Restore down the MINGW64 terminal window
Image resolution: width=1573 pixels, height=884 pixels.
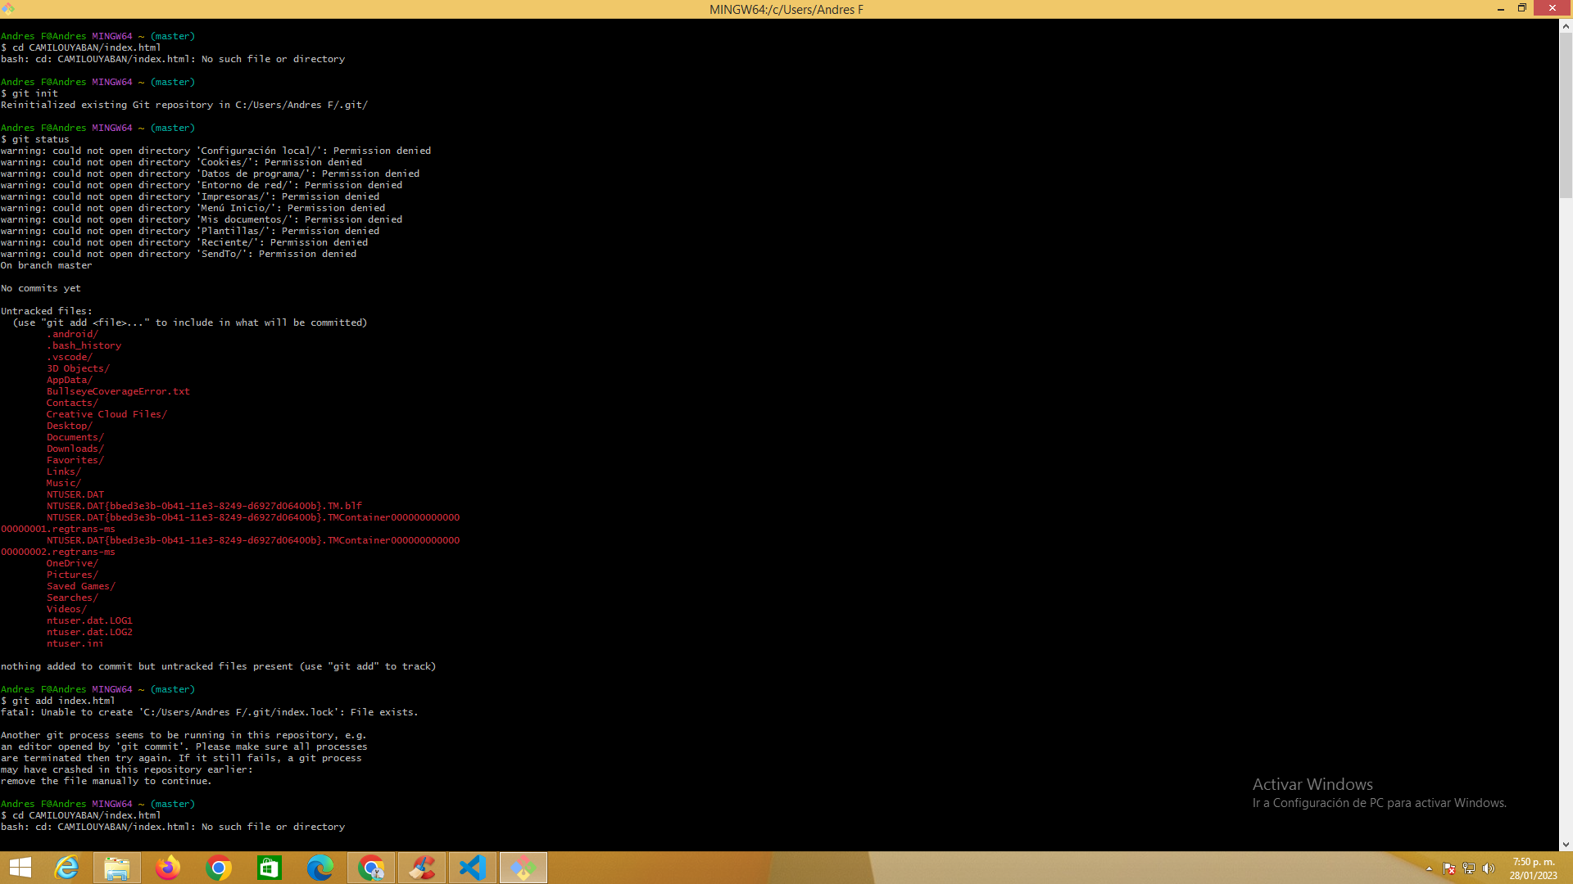(x=1522, y=8)
